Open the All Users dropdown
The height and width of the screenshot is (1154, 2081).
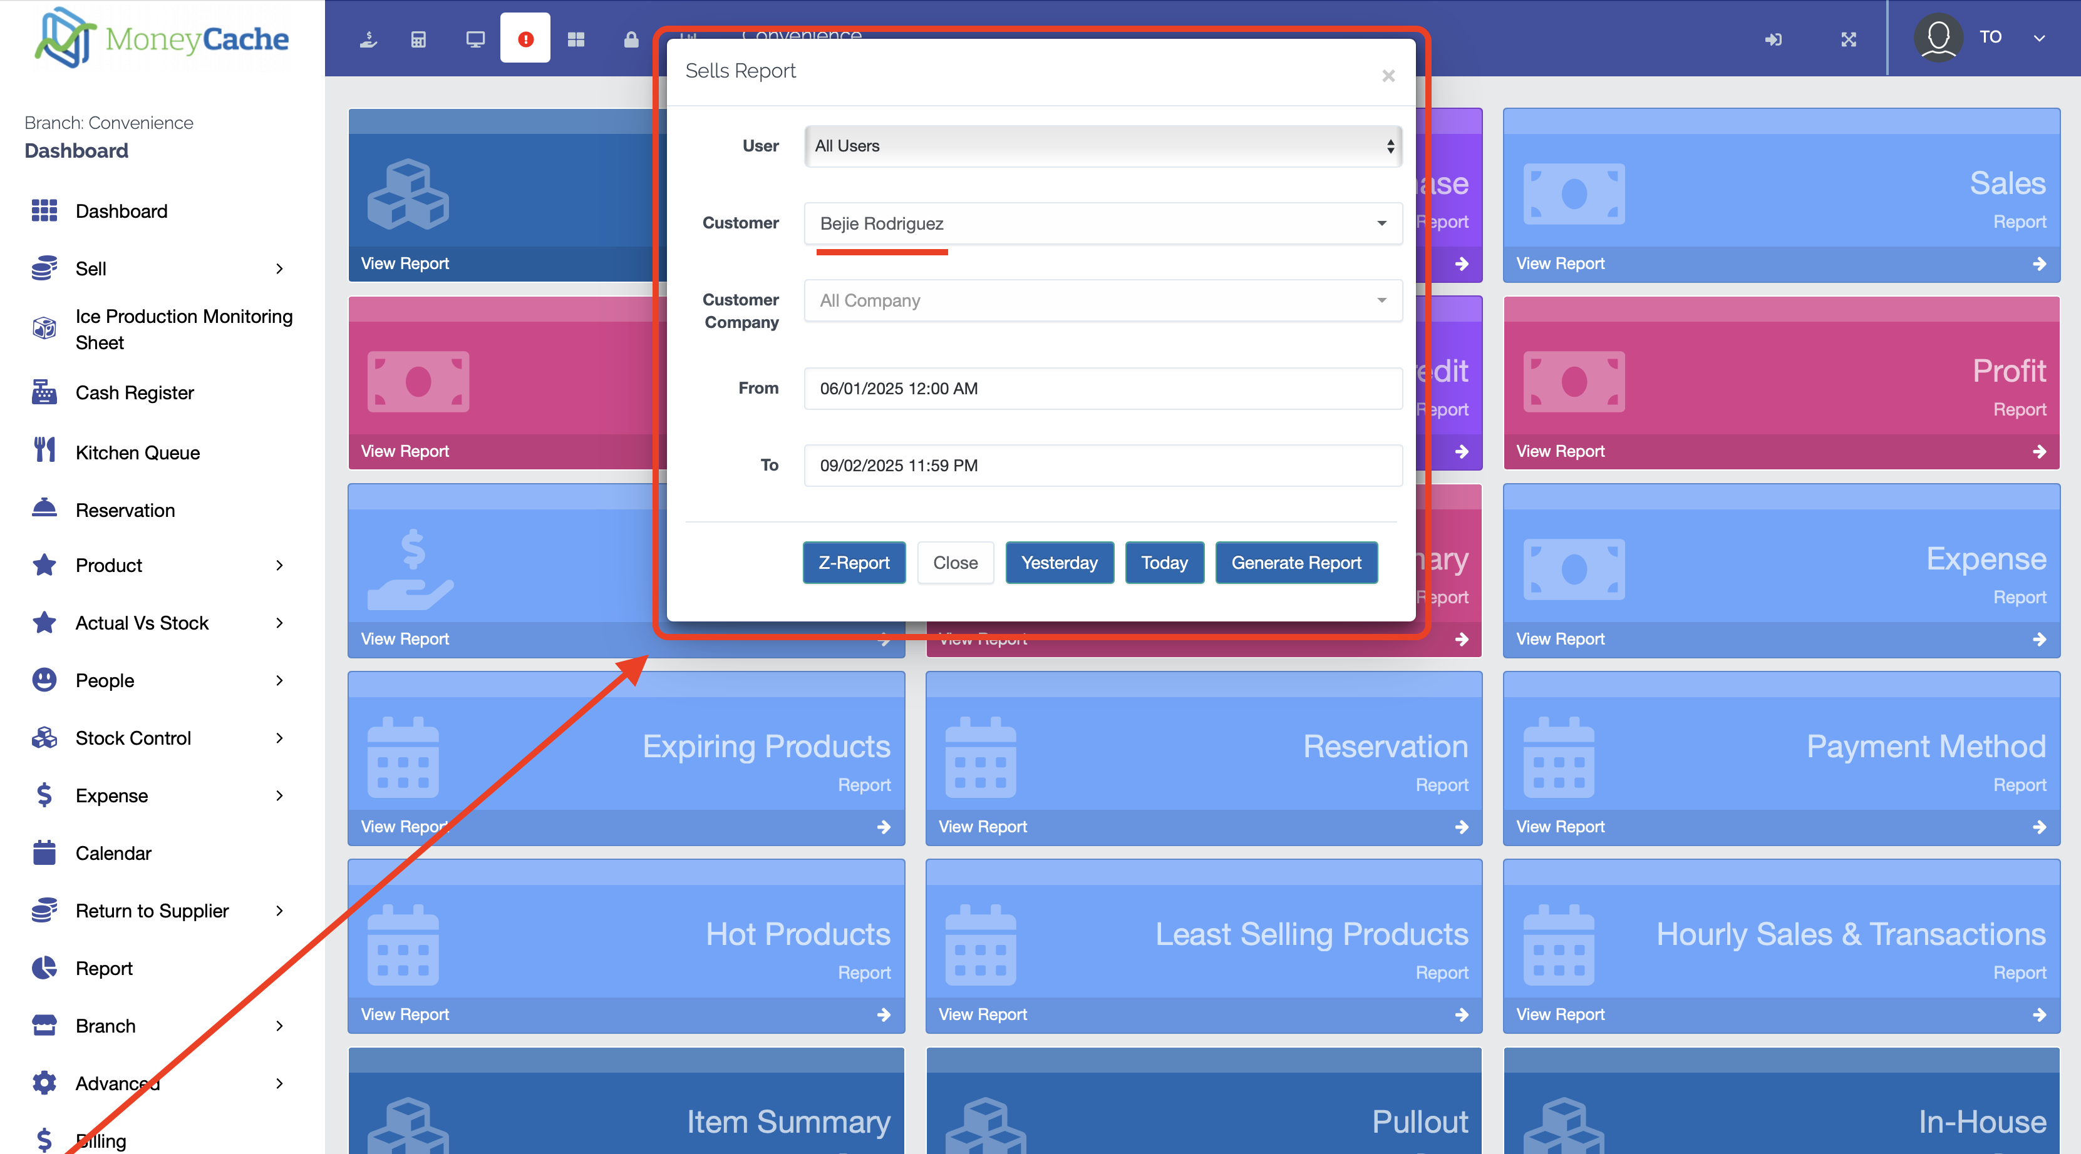(x=1103, y=146)
